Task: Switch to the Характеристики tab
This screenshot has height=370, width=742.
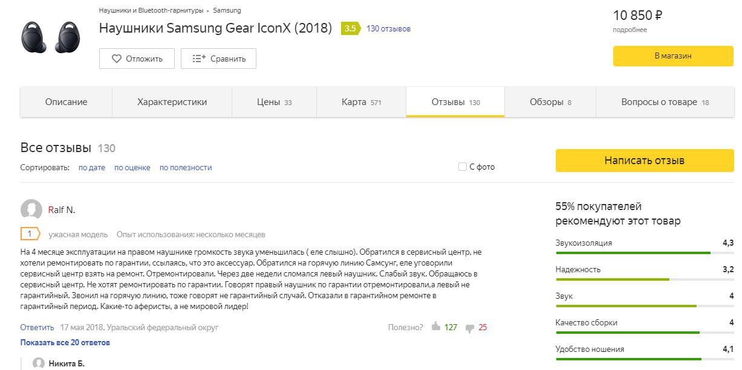Action: pos(172,102)
